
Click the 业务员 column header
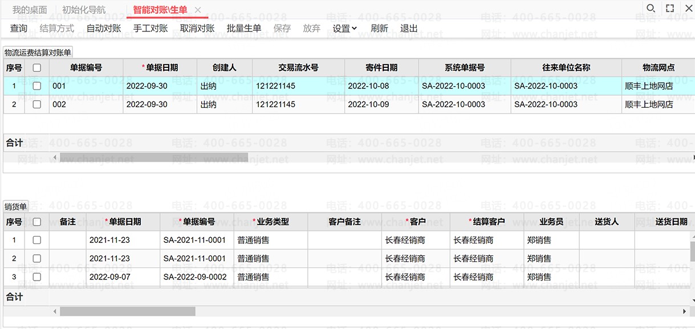point(551,222)
